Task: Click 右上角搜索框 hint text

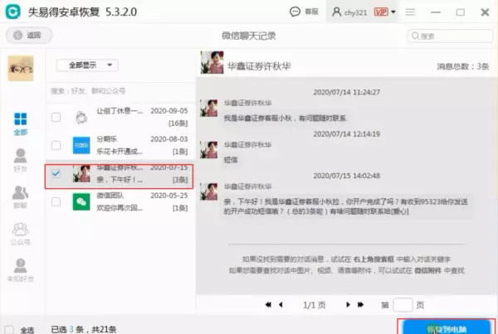Action: 373,259
